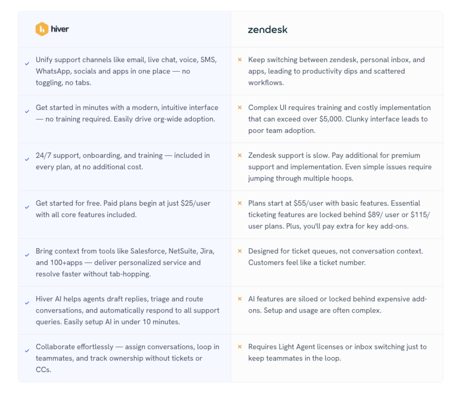Click the orange X beside Keep switching between zendesk
Screen dimensions: 458x395
click(x=240, y=59)
